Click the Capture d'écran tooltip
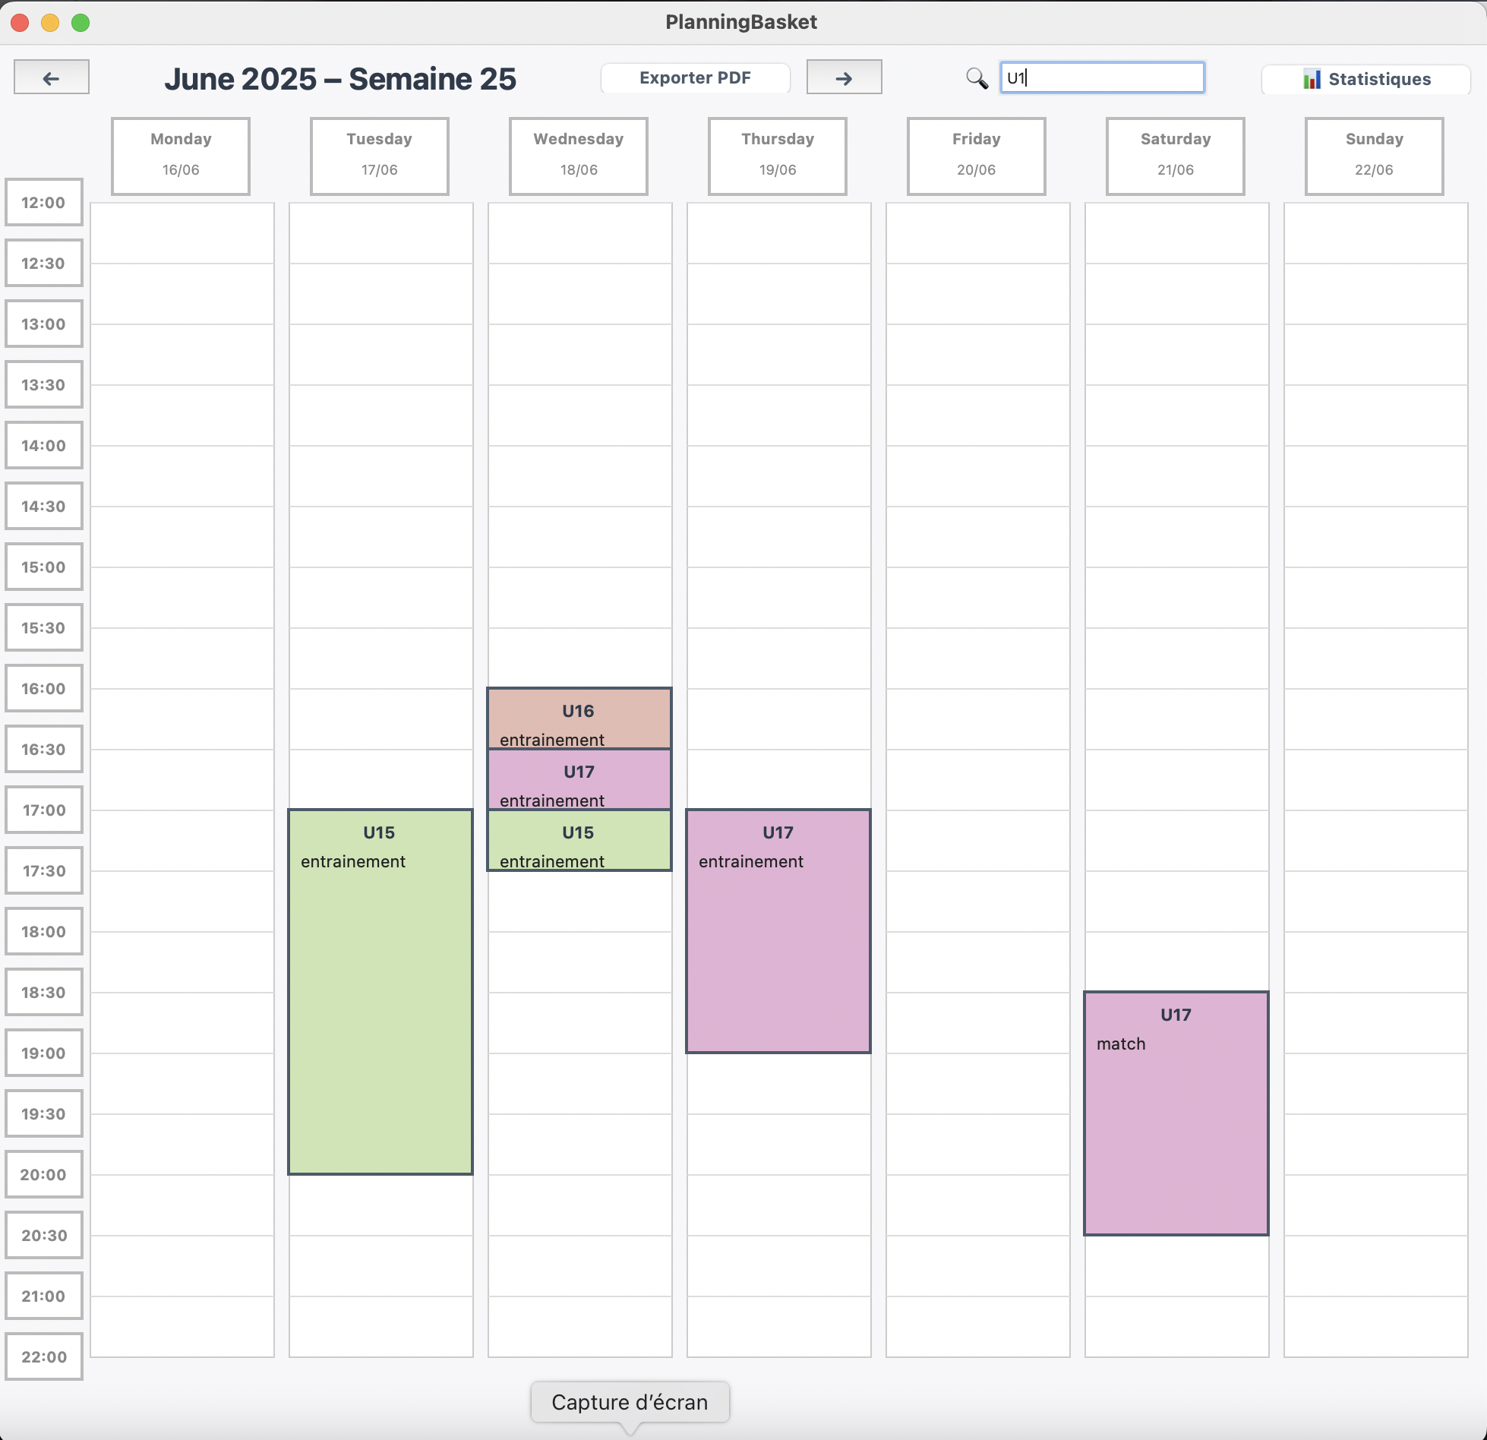The image size is (1487, 1440). pyautogui.click(x=630, y=1402)
